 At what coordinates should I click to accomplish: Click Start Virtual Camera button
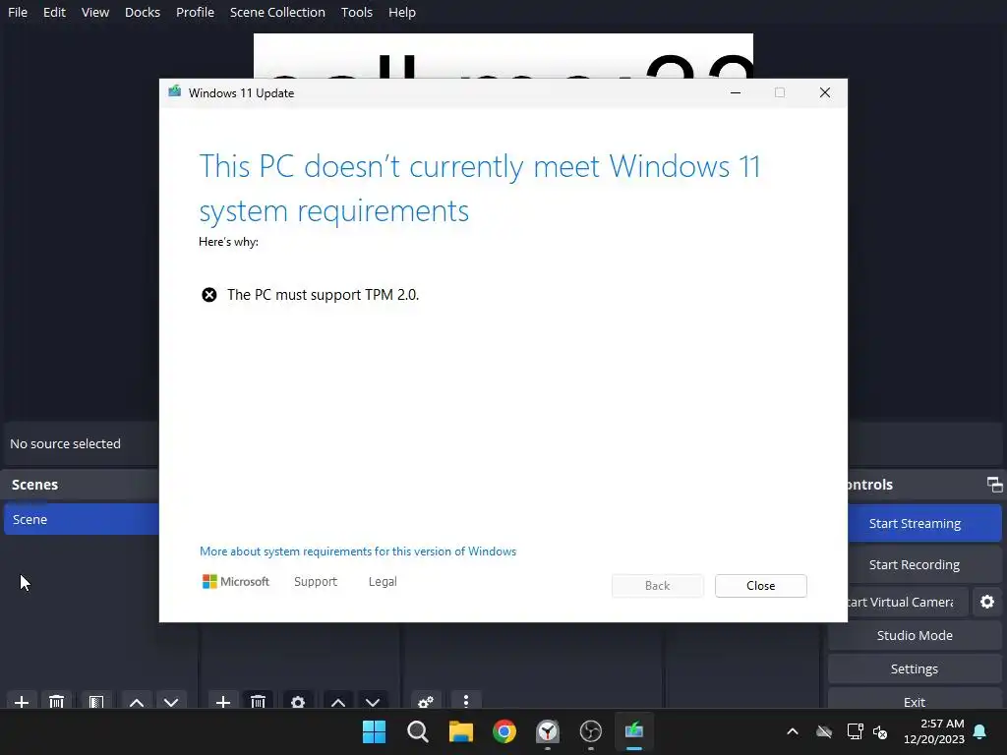908,602
